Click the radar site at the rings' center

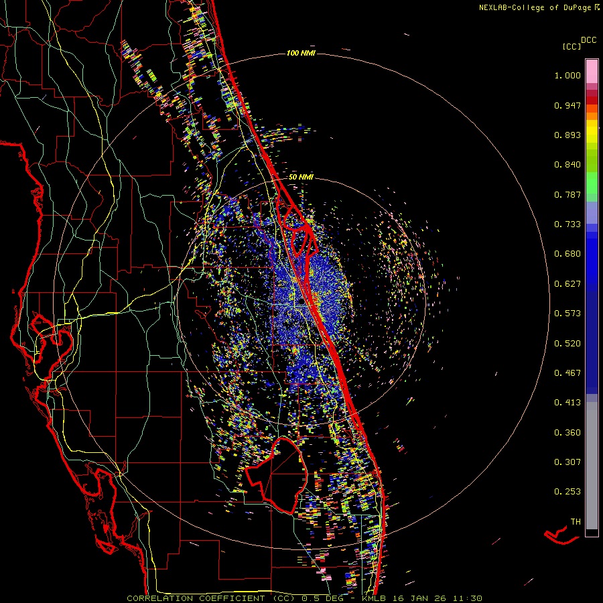[301, 301]
